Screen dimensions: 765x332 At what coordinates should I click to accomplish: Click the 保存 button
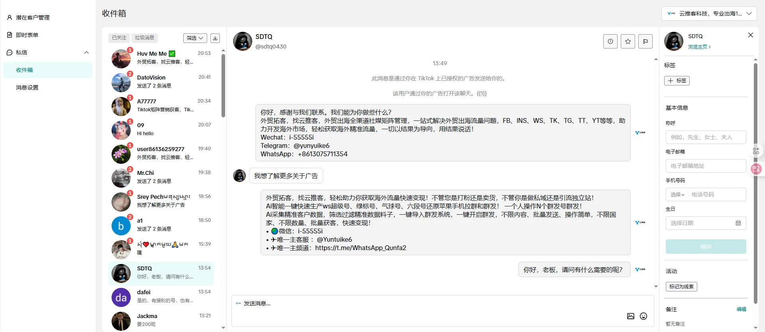click(706, 247)
